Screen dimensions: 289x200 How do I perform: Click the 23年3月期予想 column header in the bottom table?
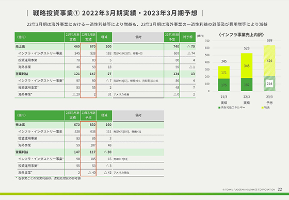[x=88, y=115]
